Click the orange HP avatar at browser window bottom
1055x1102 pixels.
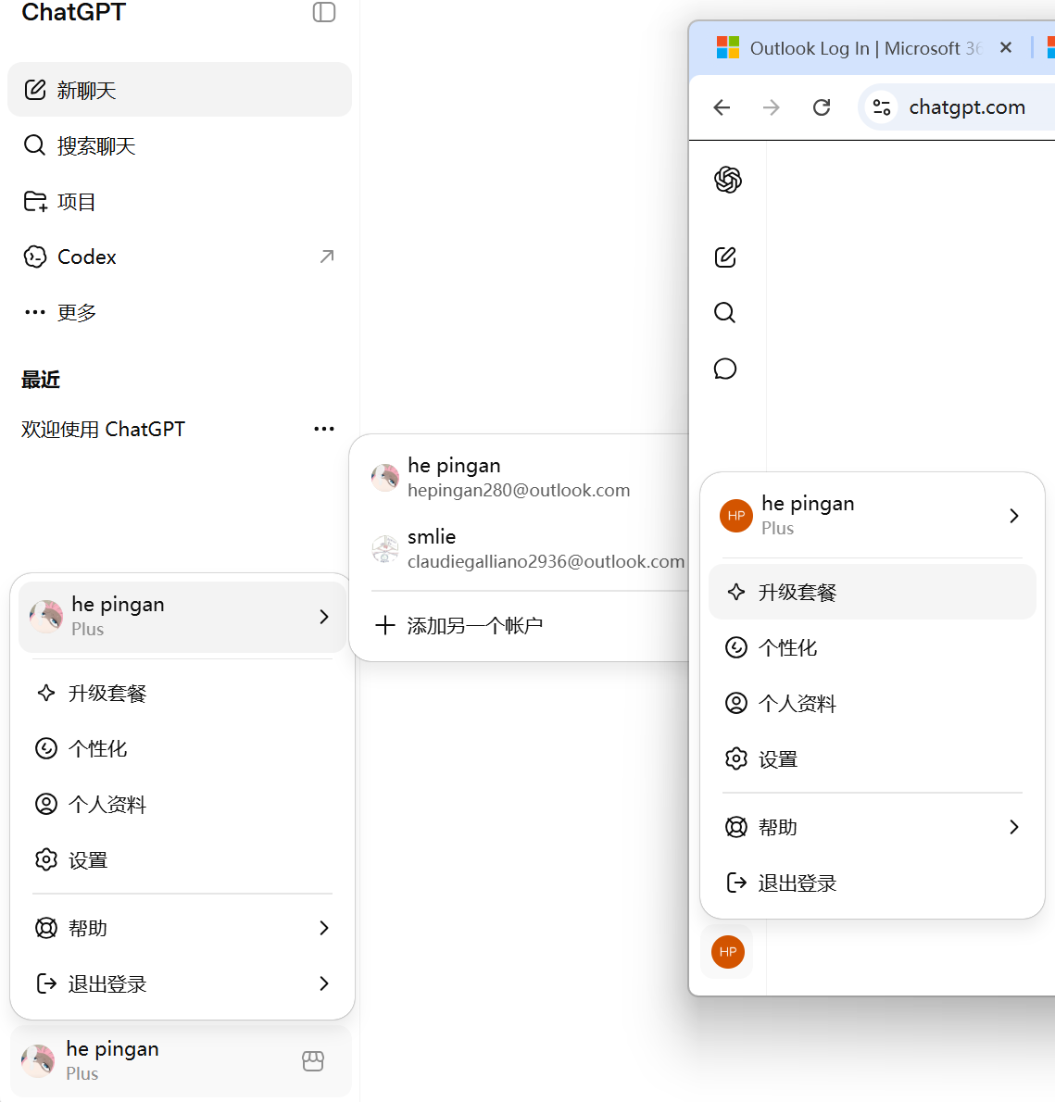click(x=727, y=952)
